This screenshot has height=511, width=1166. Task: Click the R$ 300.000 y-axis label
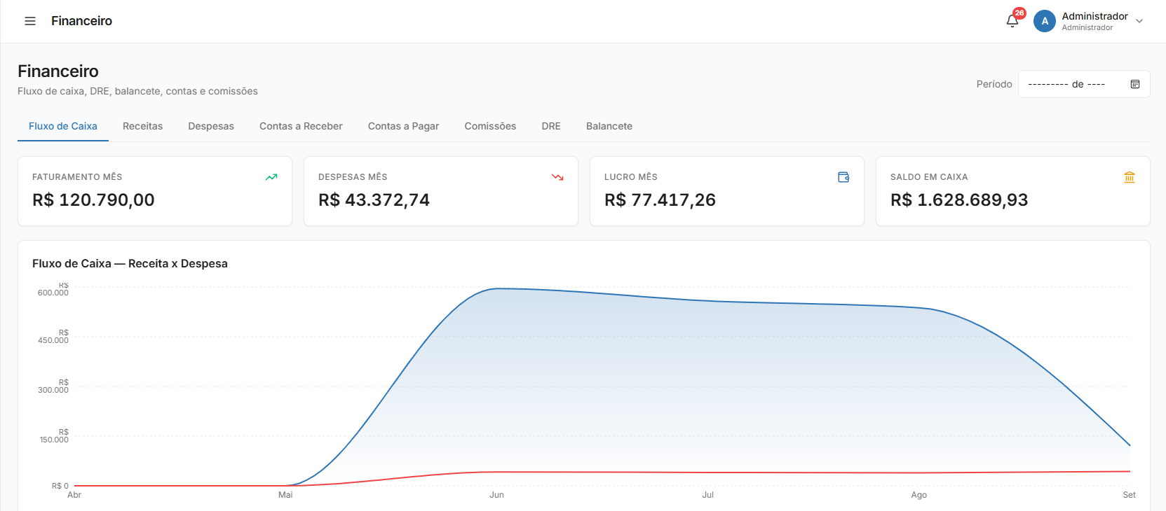pyautogui.click(x=54, y=386)
